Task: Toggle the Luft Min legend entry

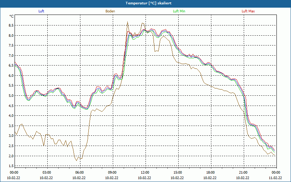Action: [179, 11]
